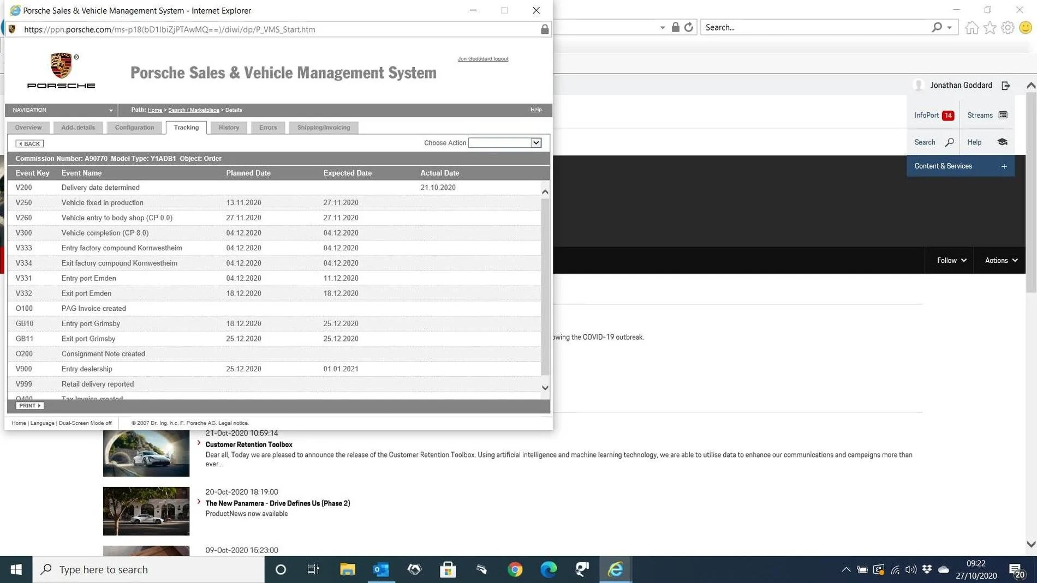This screenshot has height=583, width=1037.
Task: Open address bar dropdown in background browser
Action: (x=662, y=27)
